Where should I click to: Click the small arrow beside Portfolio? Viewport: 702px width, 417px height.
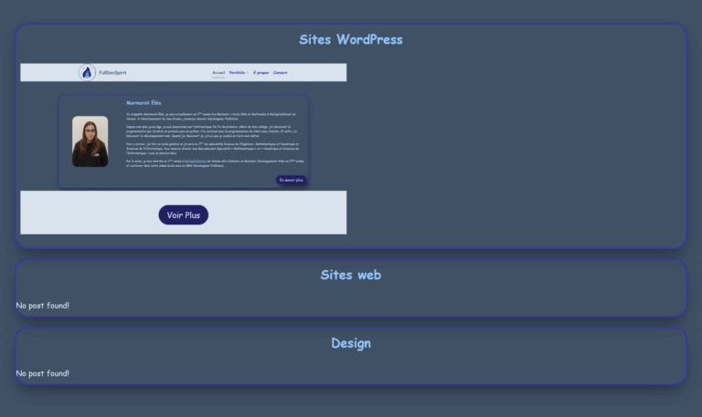247,73
